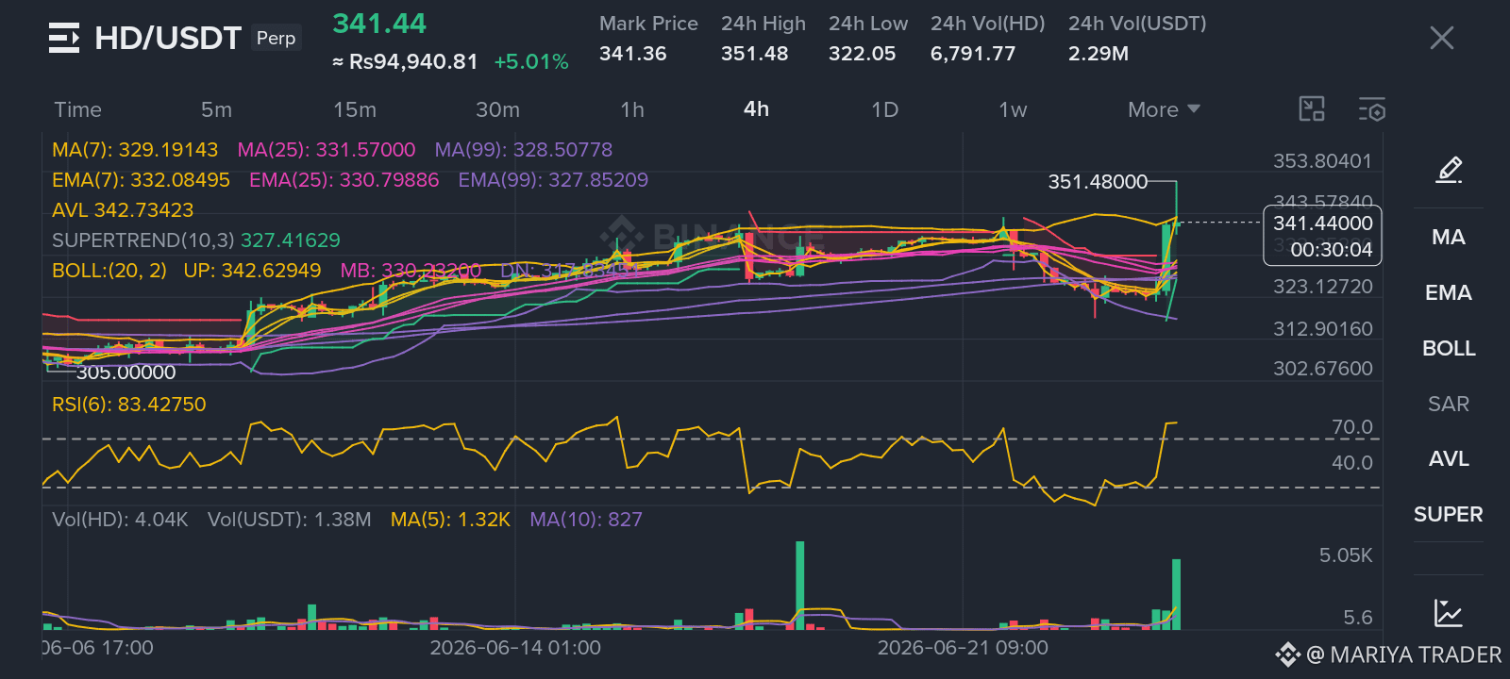Select the 1w timeframe
Image resolution: width=1510 pixels, height=679 pixels.
tap(1013, 109)
